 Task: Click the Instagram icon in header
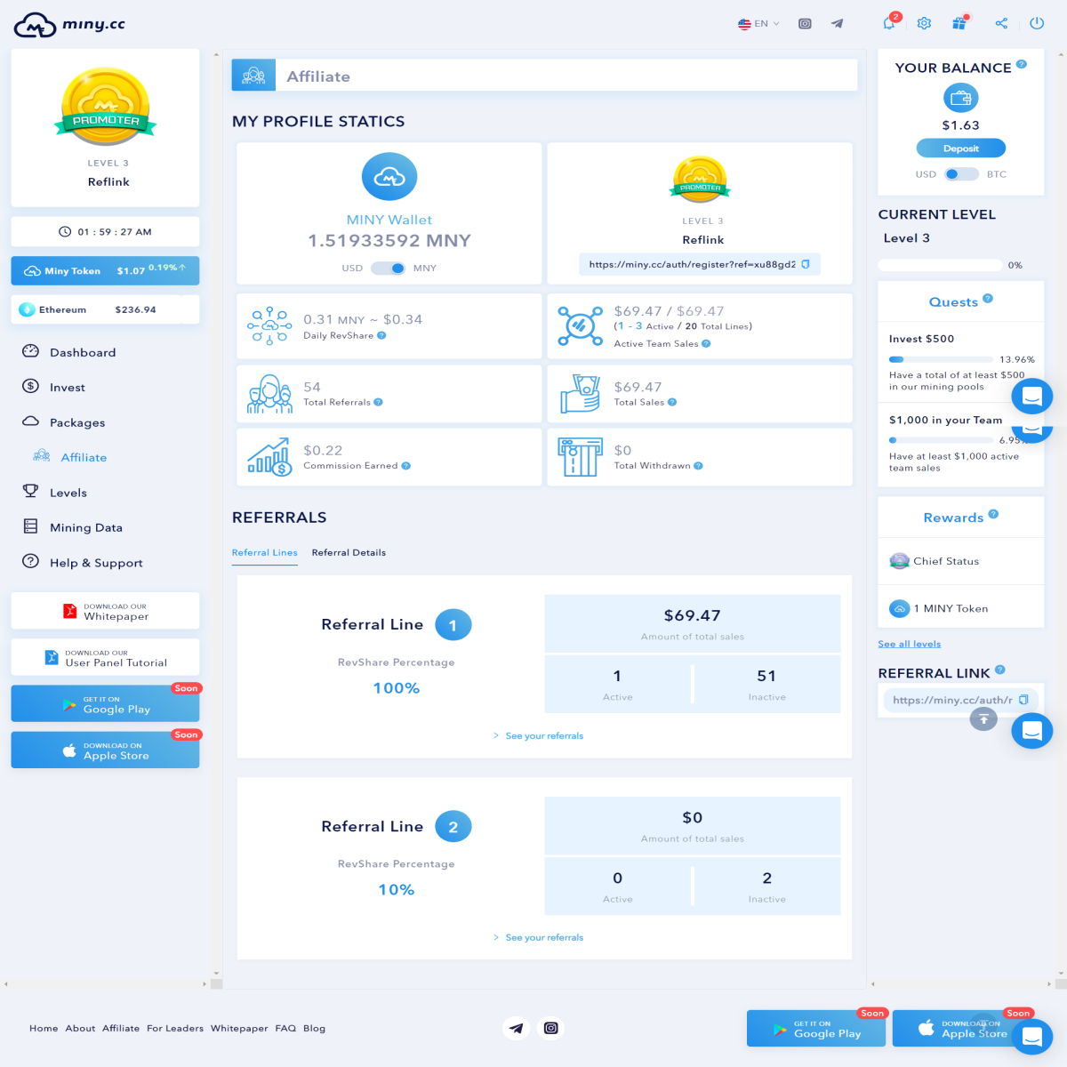[805, 24]
